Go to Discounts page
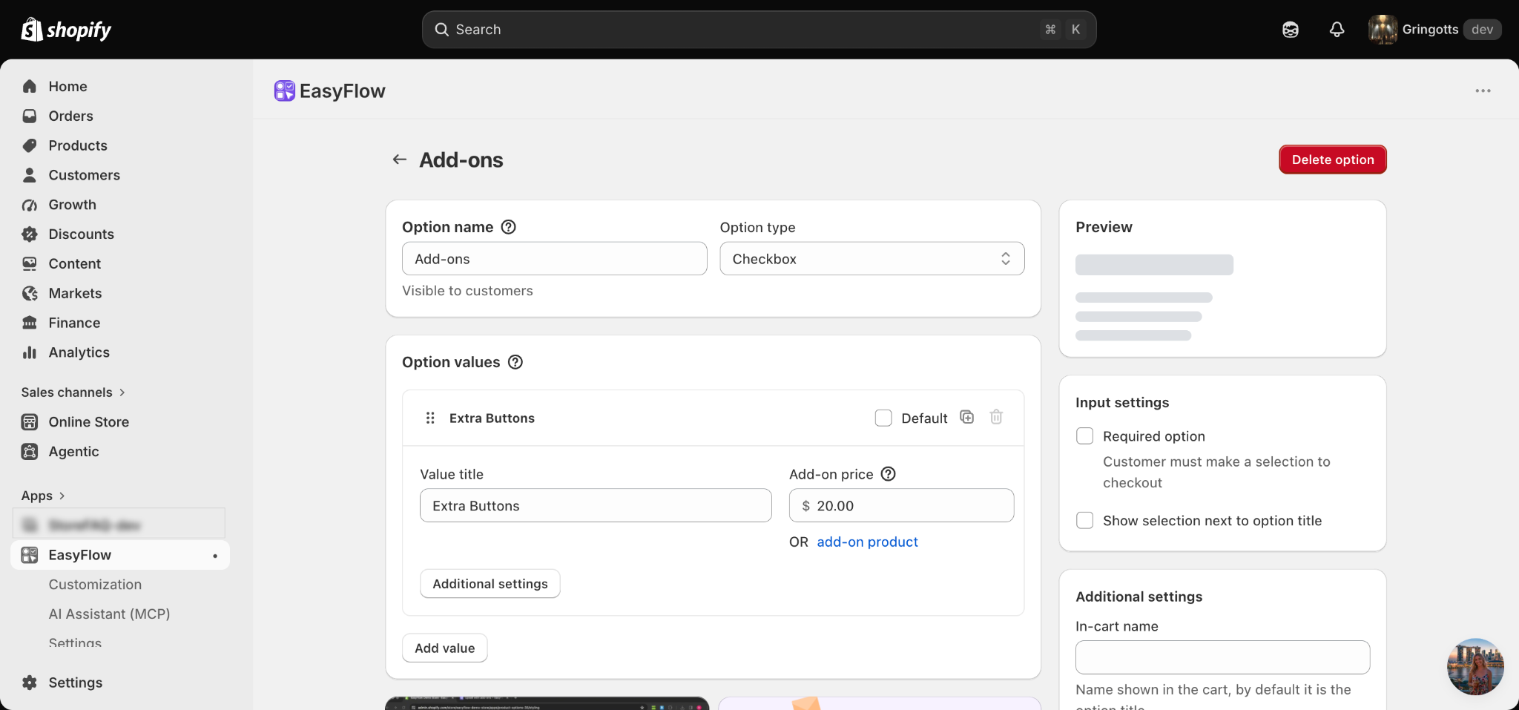1519x710 pixels. pyautogui.click(x=81, y=234)
